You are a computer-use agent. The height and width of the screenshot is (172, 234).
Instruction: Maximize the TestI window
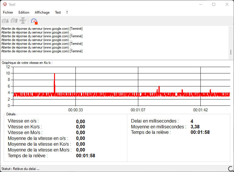pyautogui.click(x=214, y=4)
